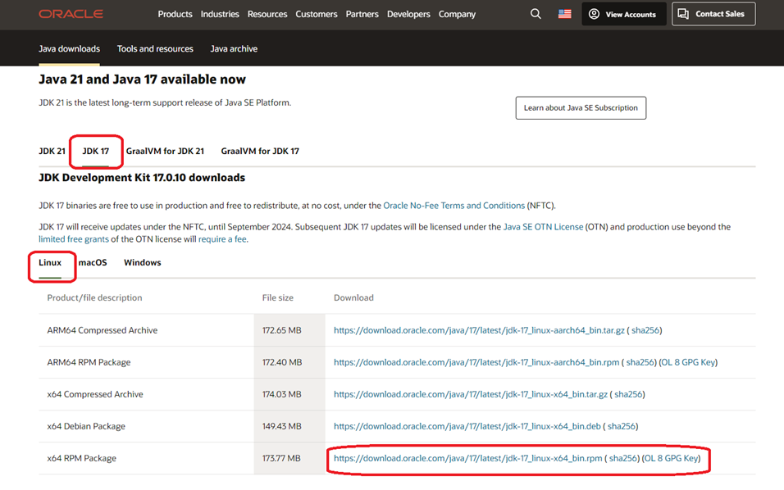784x490 pixels.
Task: Open the search magnifier icon
Action: click(x=536, y=14)
